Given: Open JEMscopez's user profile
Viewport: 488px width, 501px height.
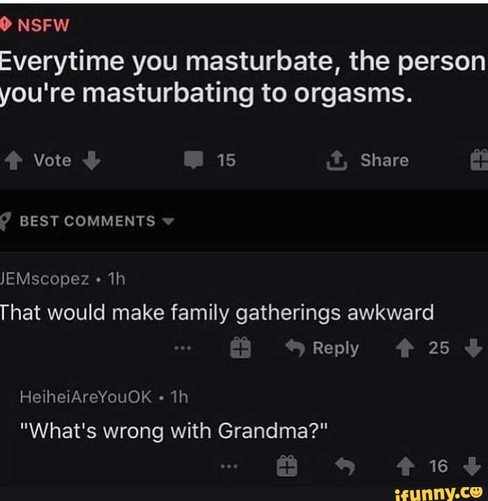Looking at the screenshot, I should (44, 279).
